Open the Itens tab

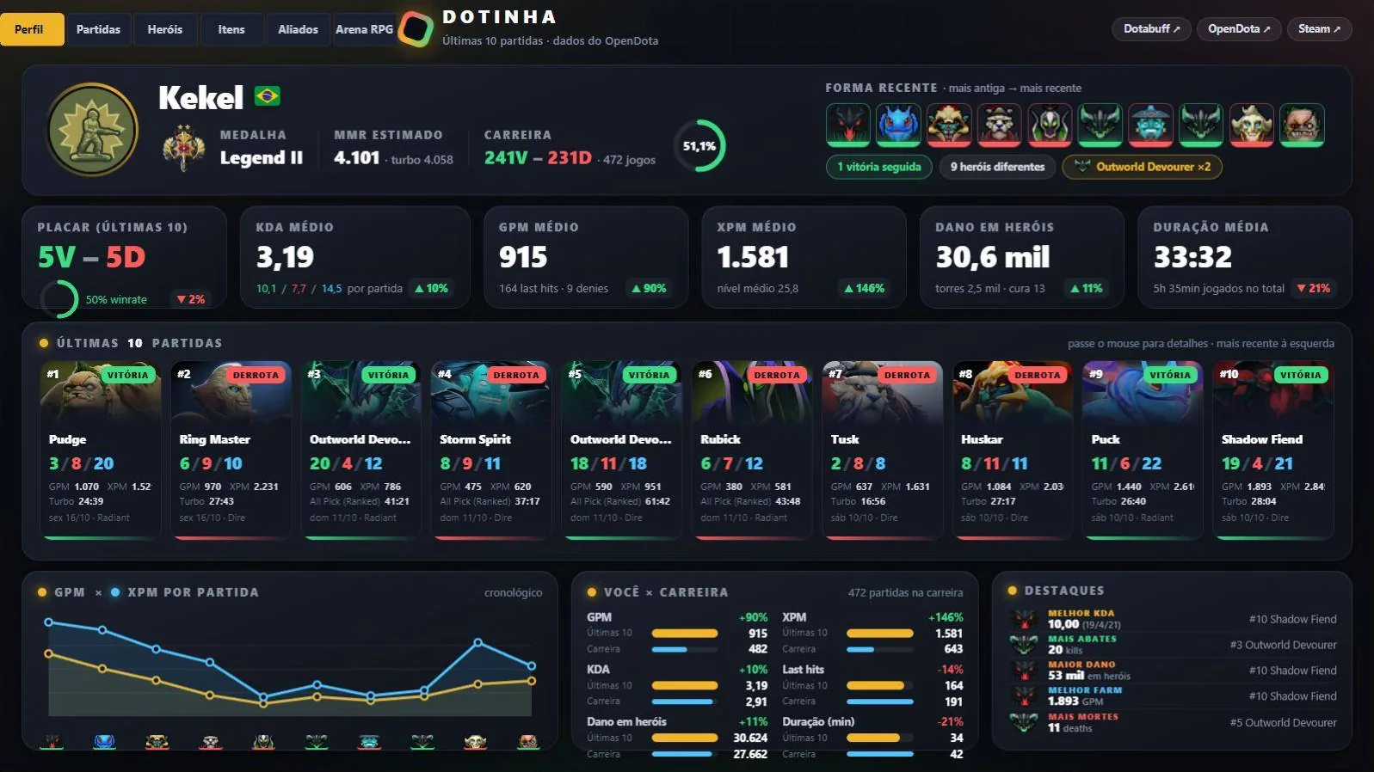pos(231,29)
